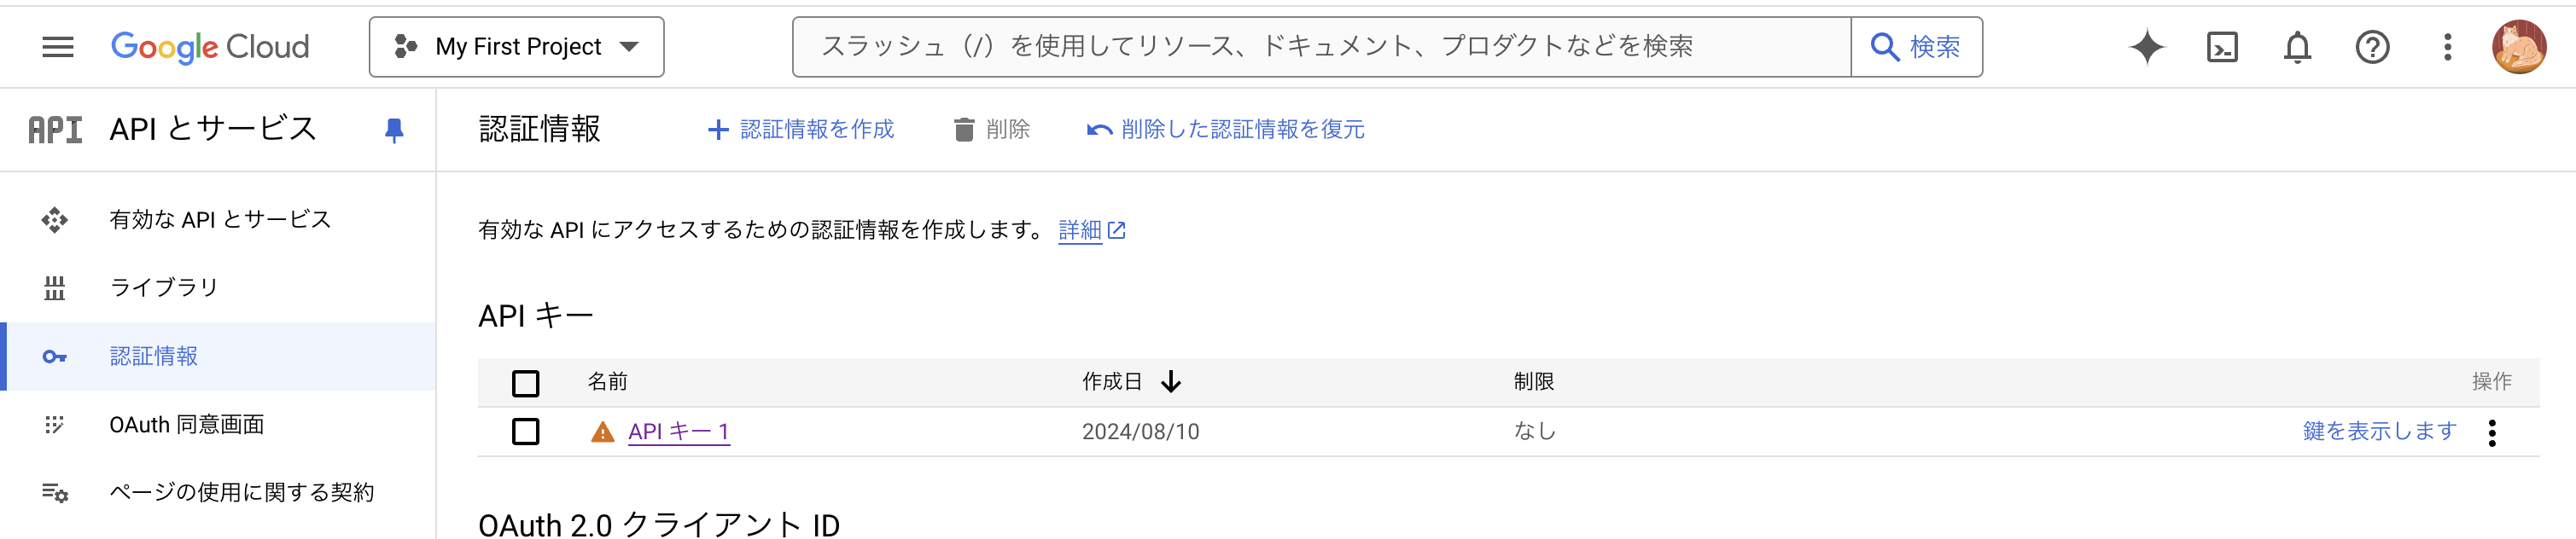Viewport: 2576px width, 539px height.
Task: Open the My First Project selector
Action: click(x=516, y=46)
